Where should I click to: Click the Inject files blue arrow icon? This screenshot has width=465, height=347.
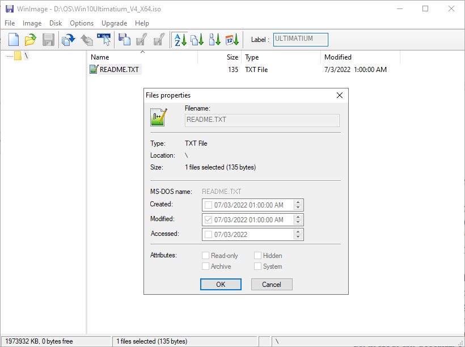(68, 40)
